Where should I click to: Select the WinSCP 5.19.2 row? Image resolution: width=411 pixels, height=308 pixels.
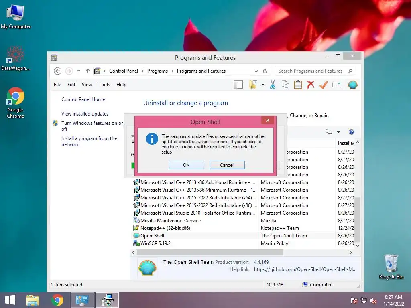coord(244,243)
